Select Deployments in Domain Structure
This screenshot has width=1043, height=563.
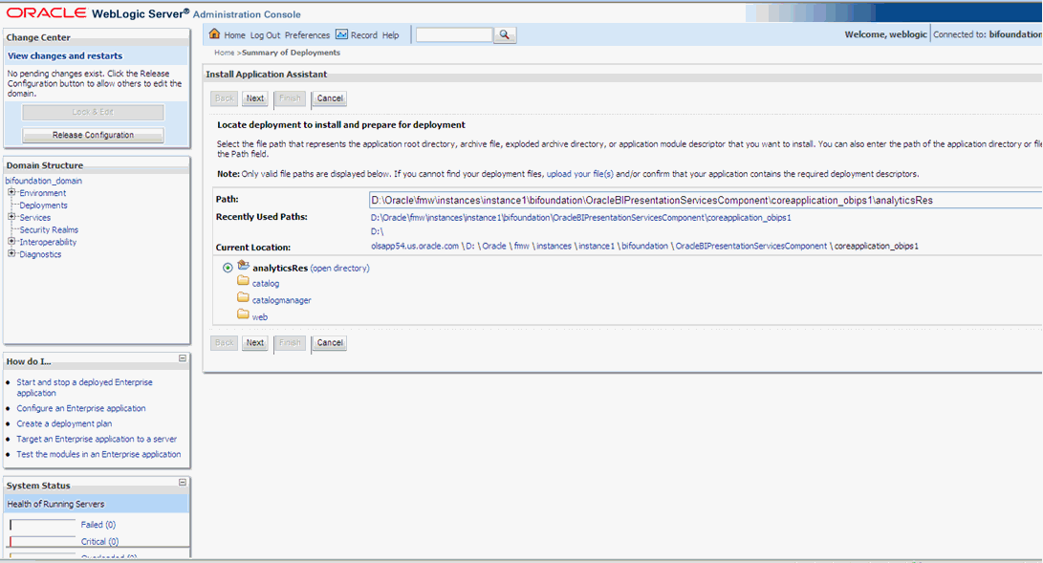click(x=43, y=206)
